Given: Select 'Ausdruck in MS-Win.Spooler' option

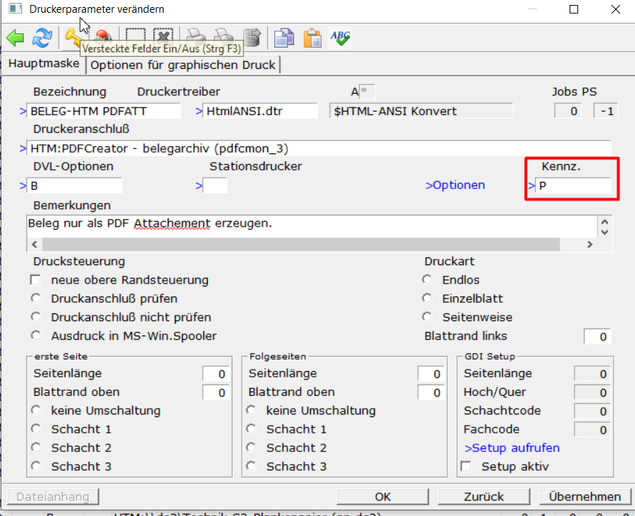Looking at the screenshot, I should coord(36,335).
